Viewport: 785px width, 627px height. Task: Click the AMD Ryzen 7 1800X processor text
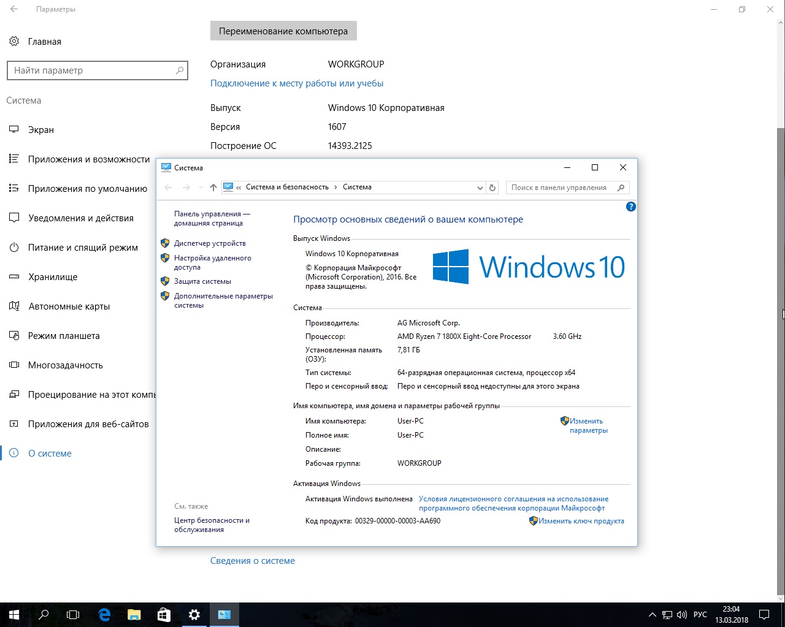tap(464, 336)
